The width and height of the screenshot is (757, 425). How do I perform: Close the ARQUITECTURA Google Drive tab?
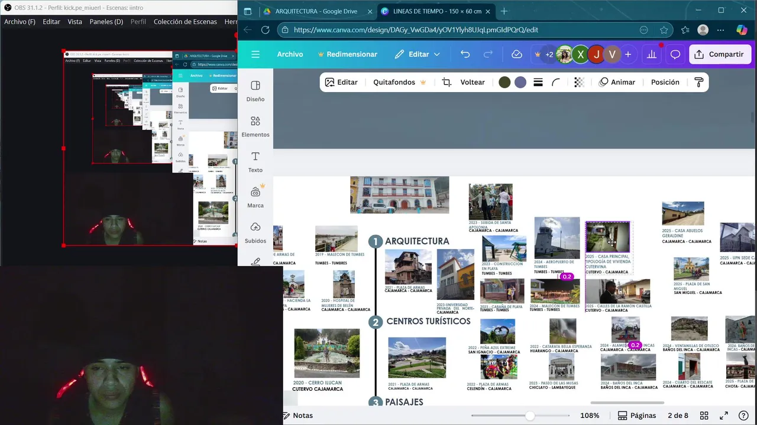[x=370, y=11]
